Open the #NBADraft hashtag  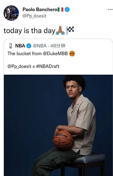click(x=48, y=66)
